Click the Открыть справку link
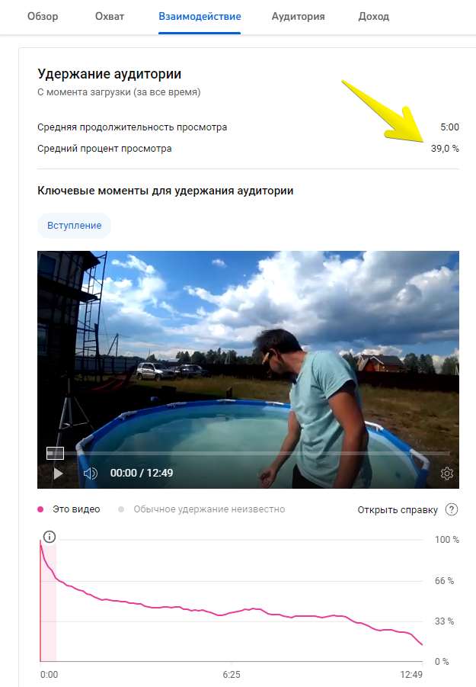Image resolution: width=476 pixels, height=687 pixels. pyautogui.click(x=398, y=510)
